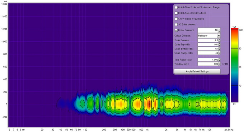Uncheck the Draw Contours checkbox
This screenshot has height=132, width=244.
(176, 30)
